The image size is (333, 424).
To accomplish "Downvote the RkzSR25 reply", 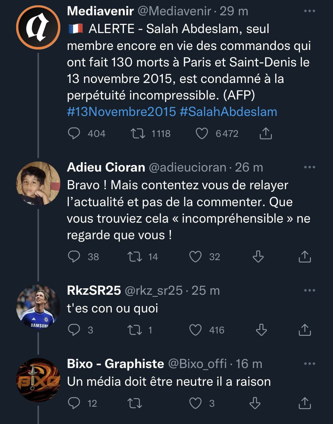I will [x=261, y=330].
